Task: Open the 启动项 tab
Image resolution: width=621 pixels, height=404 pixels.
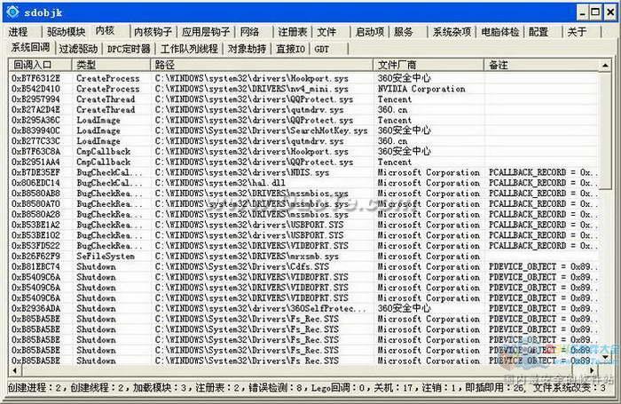Action: pos(369,32)
